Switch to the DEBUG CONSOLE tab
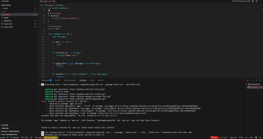 point(70,80)
